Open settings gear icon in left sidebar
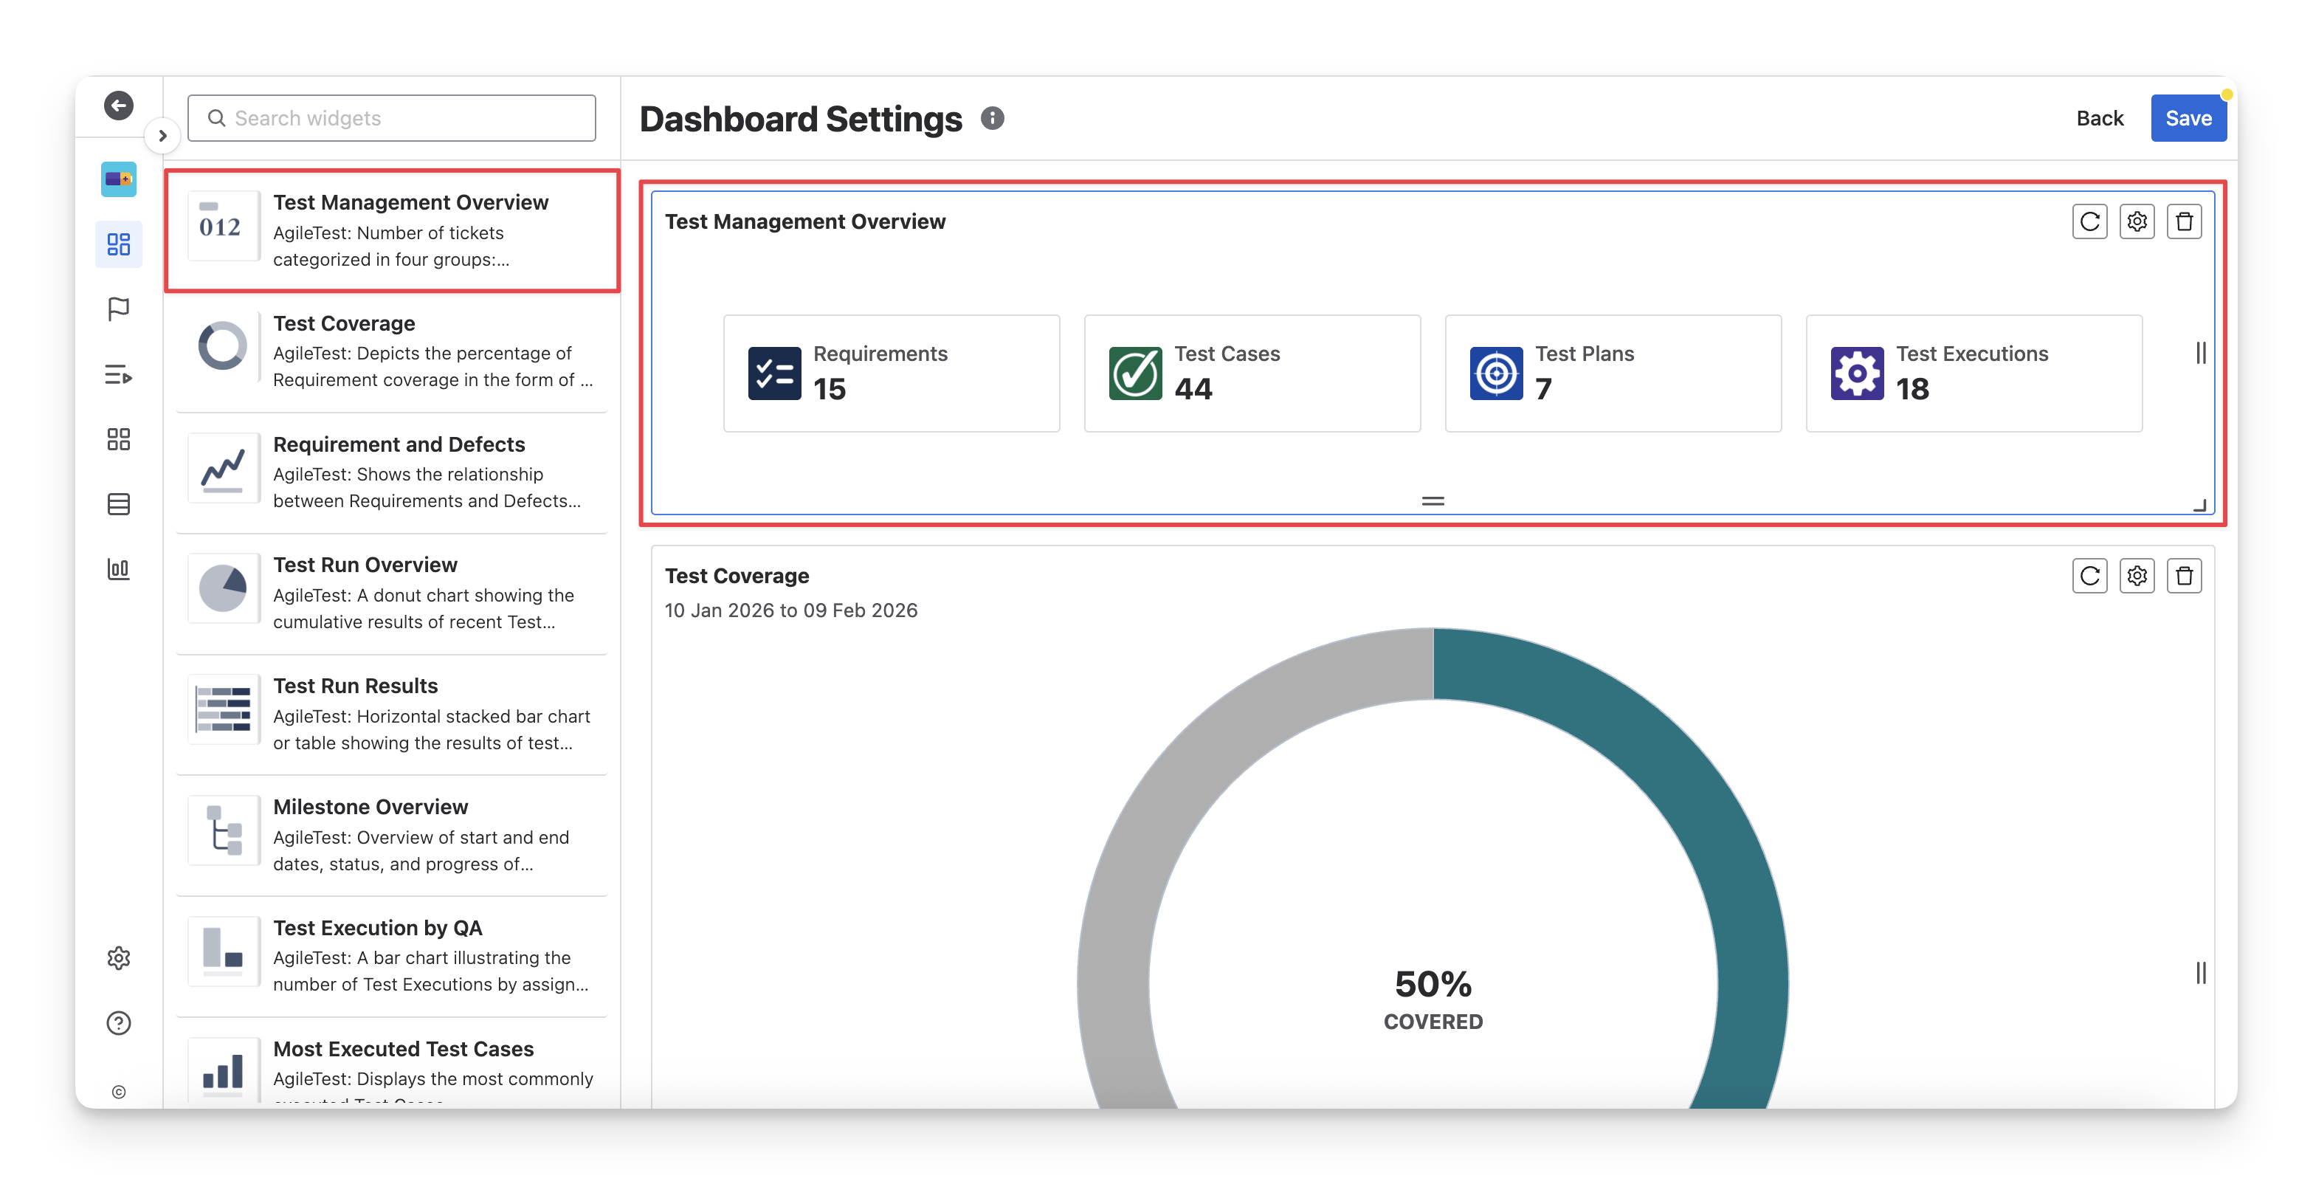The height and width of the screenshot is (1184, 2313). pos(119,957)
